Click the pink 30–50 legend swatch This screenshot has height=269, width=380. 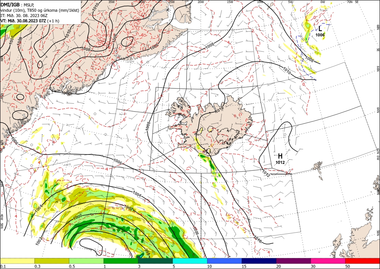[x=328, y=261]
